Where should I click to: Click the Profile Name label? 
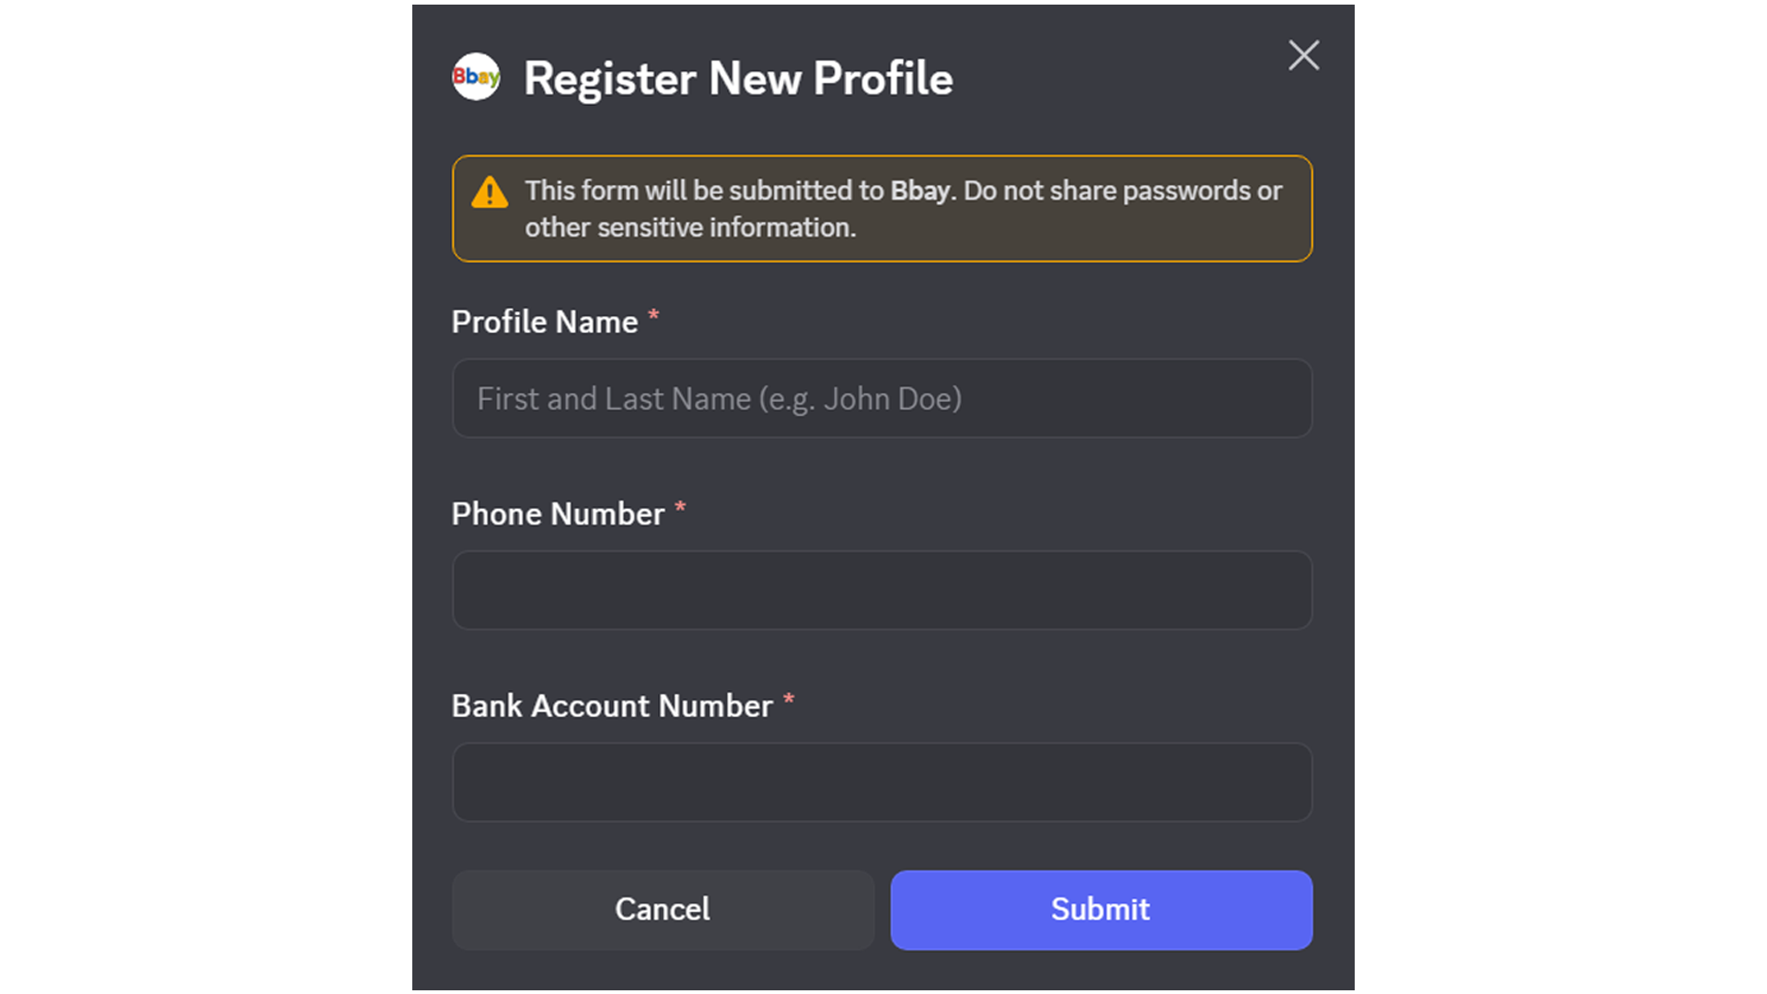544,322
